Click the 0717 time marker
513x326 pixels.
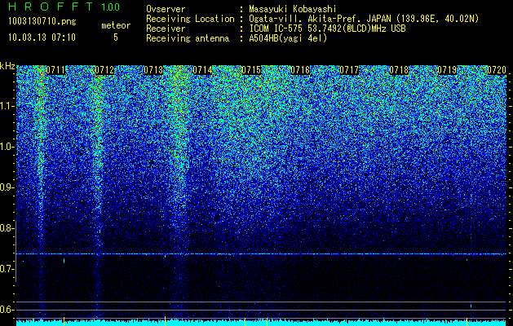[349, 70]
